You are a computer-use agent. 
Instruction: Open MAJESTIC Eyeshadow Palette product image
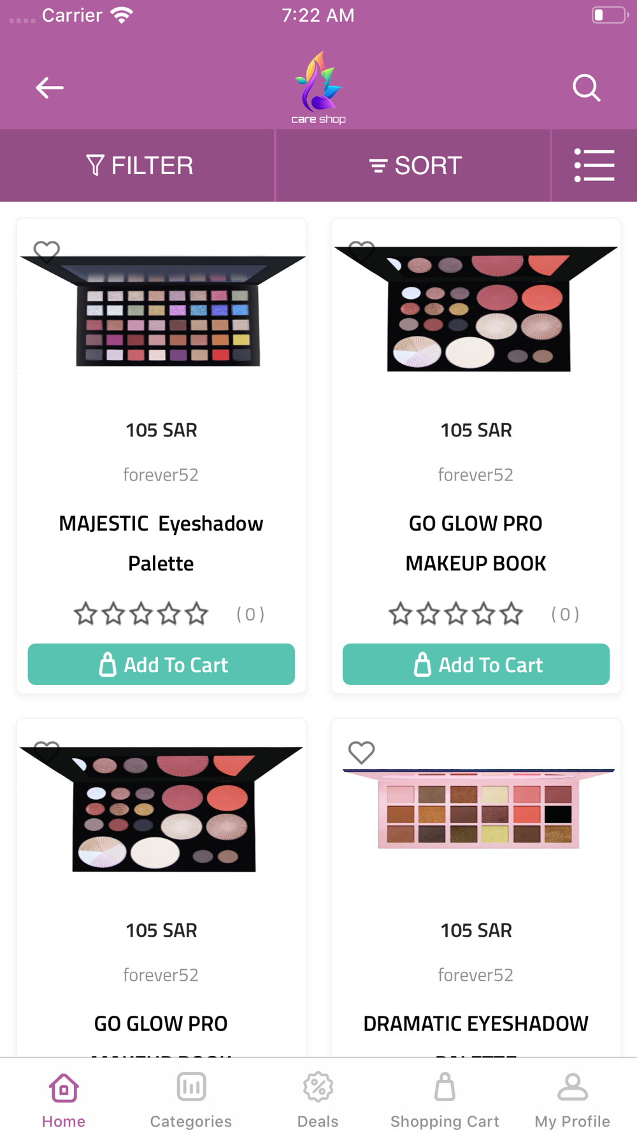[161, 308]
